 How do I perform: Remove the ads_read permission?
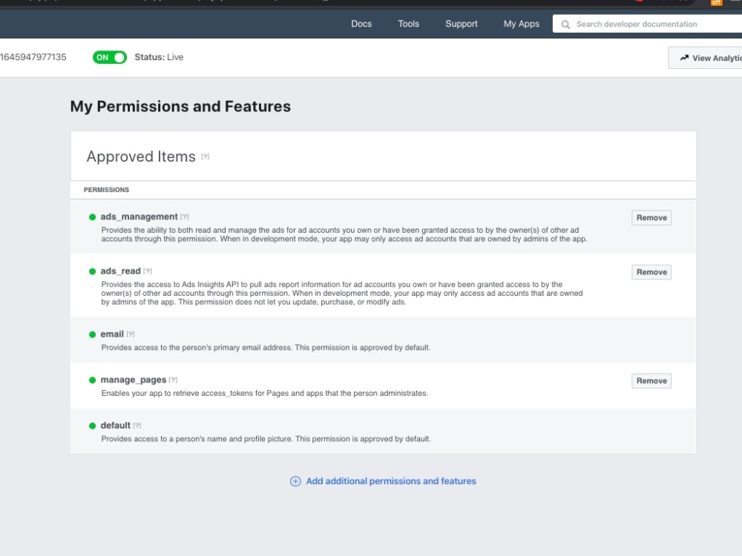tap(651, 272)
